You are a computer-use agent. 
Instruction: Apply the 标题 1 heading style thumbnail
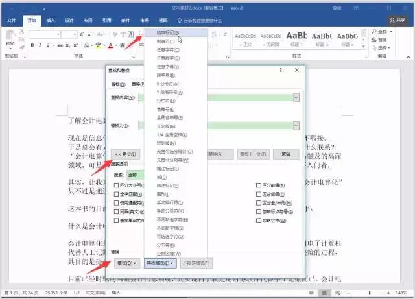[297, 39]
